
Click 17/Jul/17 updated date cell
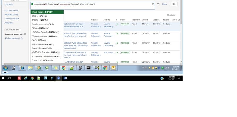tap(157, 53)
